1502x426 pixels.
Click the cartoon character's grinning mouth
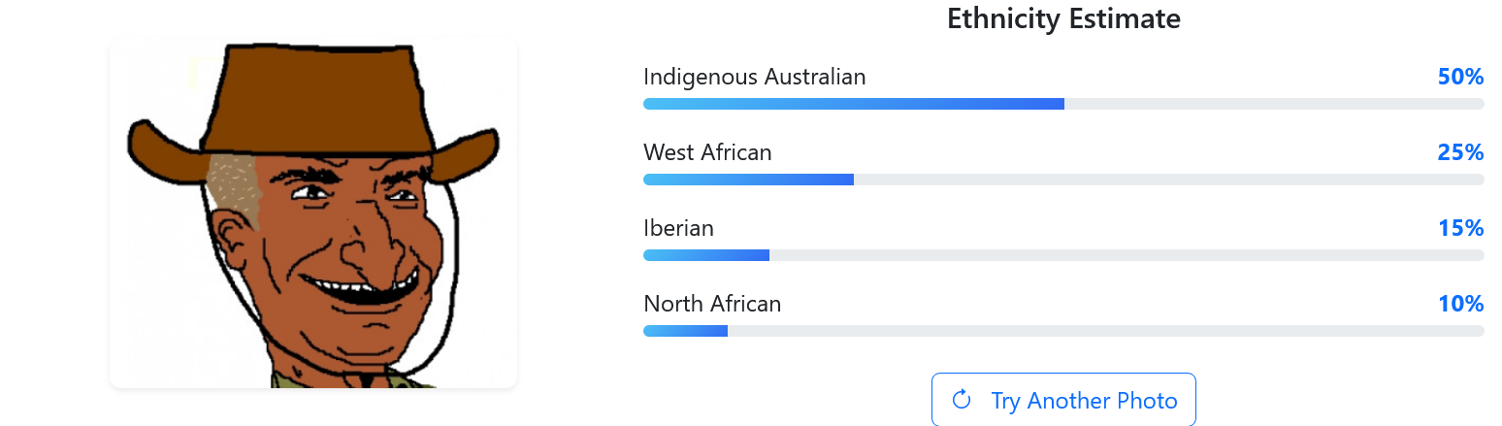tap(359, 288)
